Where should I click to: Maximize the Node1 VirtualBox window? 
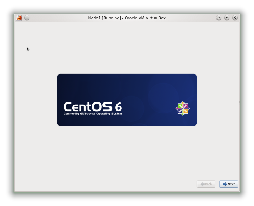point(227,18)
